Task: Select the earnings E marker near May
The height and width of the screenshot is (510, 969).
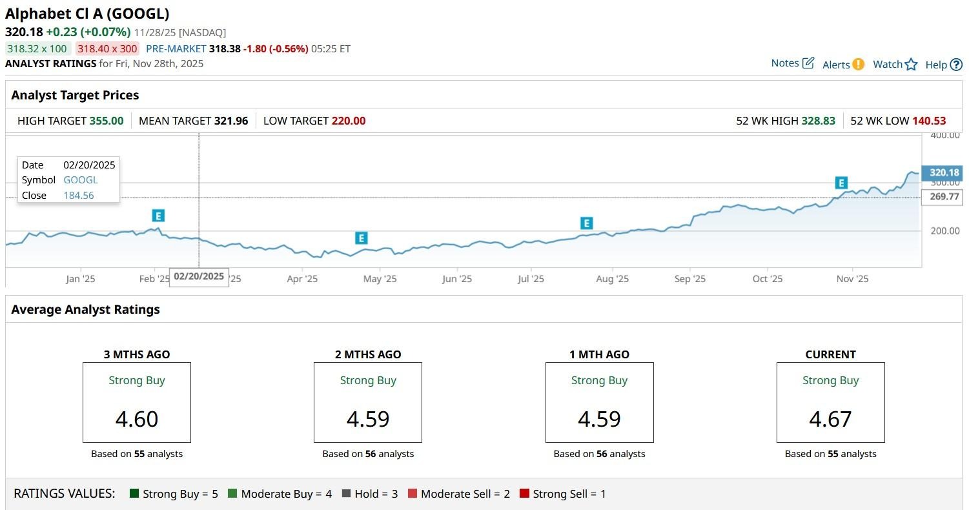Action: tap(361, 238)
